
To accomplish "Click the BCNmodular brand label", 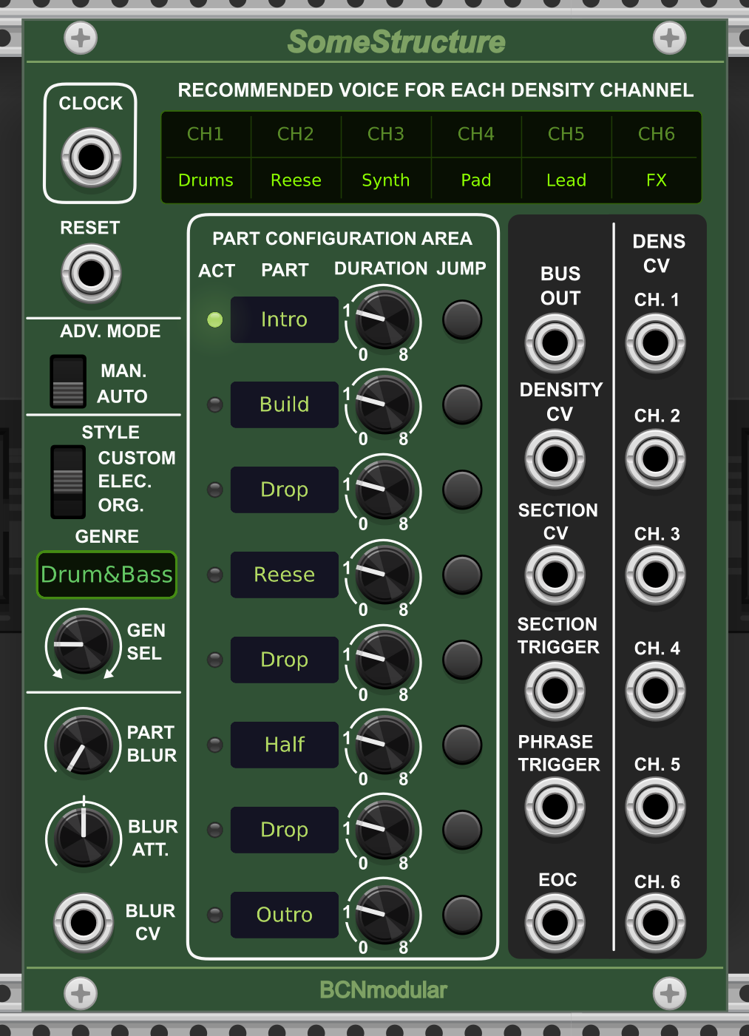I will click(x=383, y=990).
